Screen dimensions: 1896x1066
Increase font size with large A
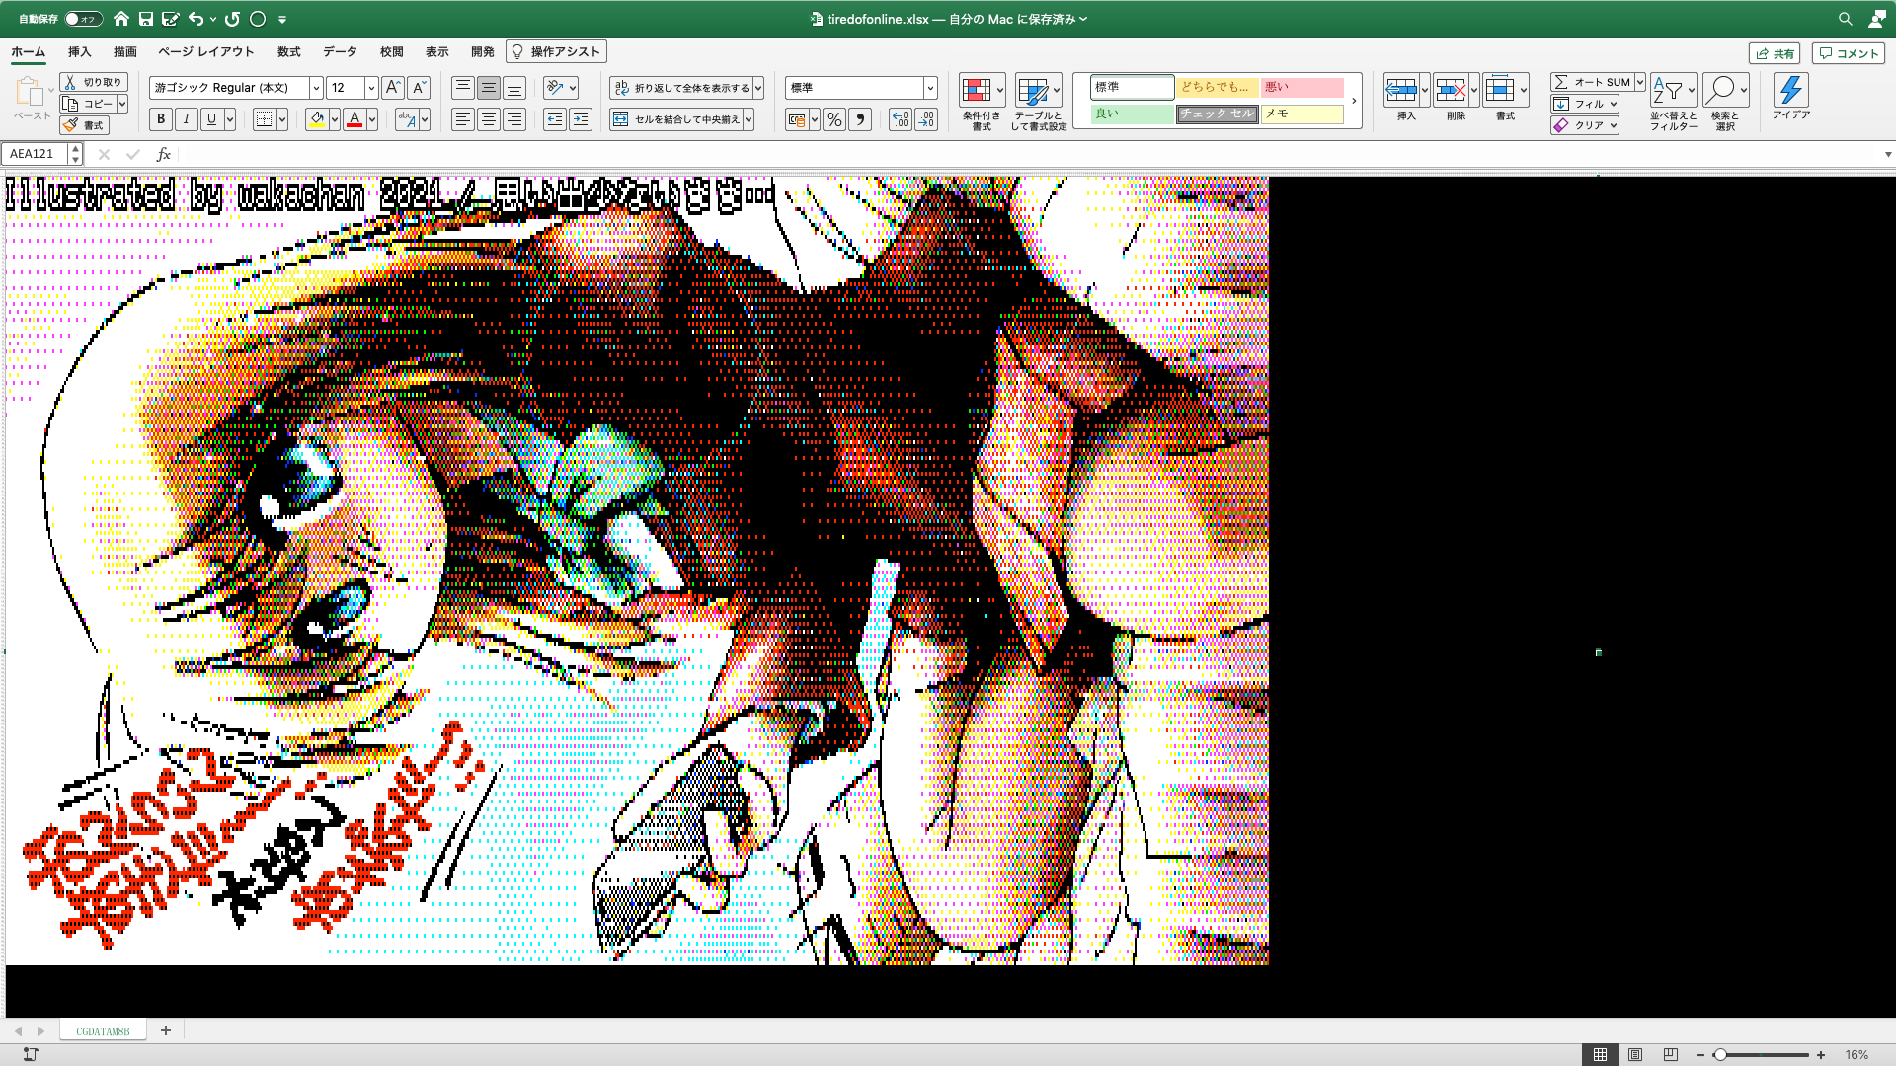[x=393, y=88]
